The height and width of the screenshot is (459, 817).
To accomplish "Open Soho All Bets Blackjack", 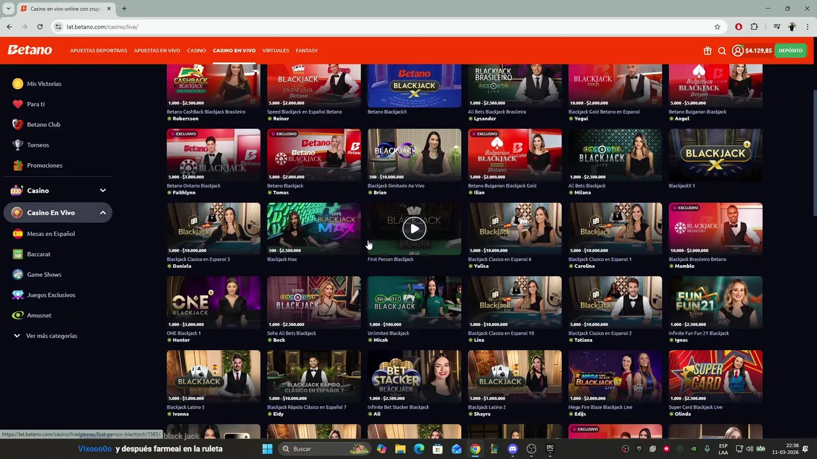I will 313,302.
